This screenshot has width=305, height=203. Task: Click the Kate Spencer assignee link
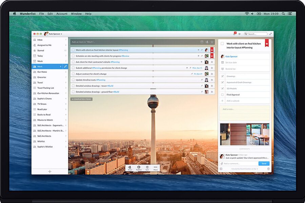(231, 57)
